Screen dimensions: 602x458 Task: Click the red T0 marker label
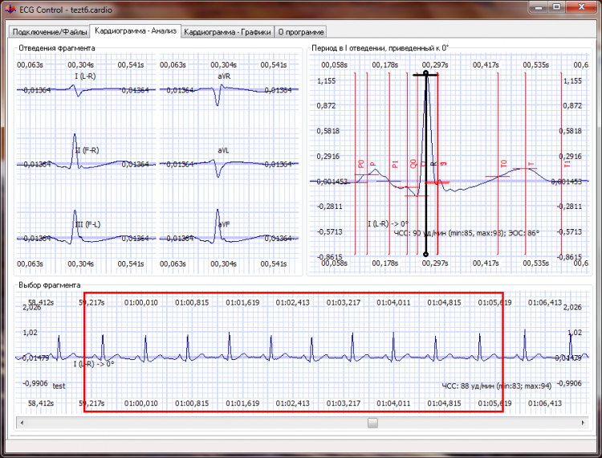(504, 163)
